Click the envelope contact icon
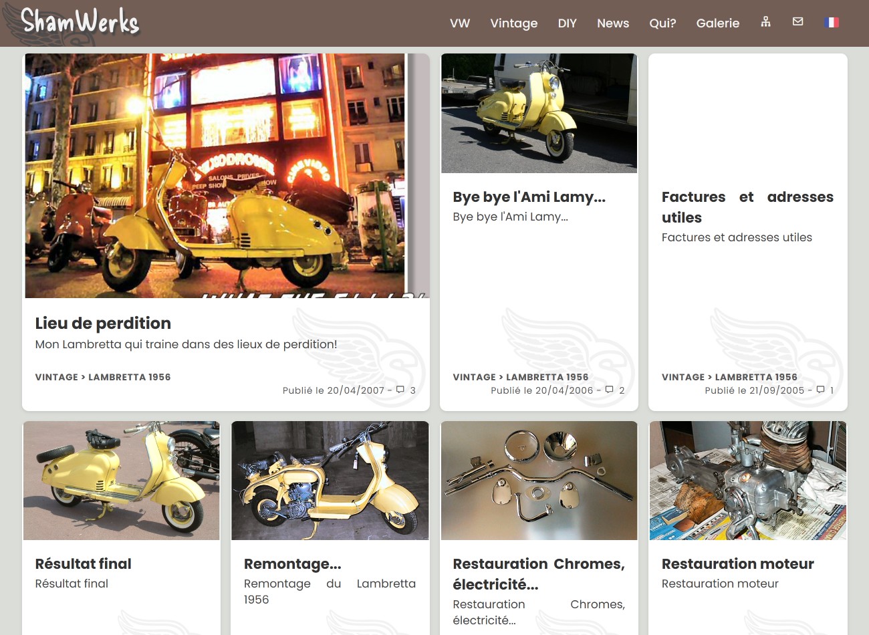This screenshot has height=635, width=869. point(797,22)
